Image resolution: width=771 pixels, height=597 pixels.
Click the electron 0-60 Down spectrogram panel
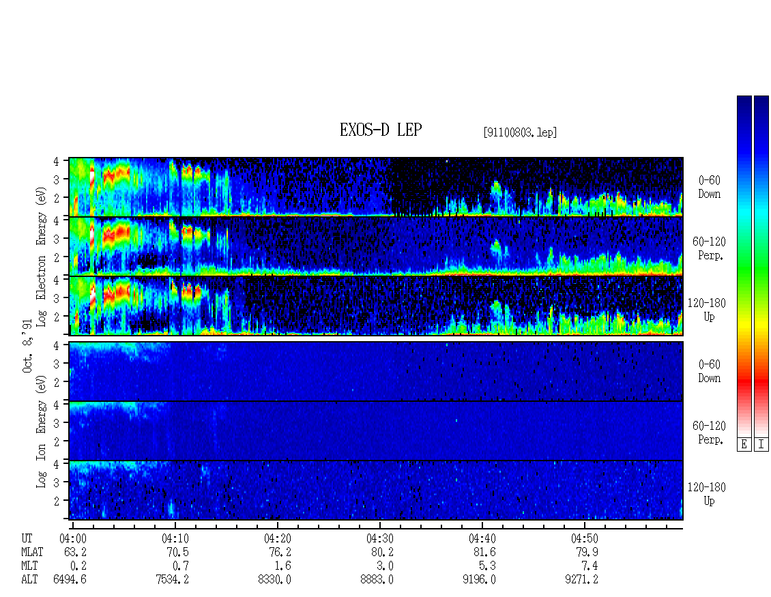tap(376, 187)
